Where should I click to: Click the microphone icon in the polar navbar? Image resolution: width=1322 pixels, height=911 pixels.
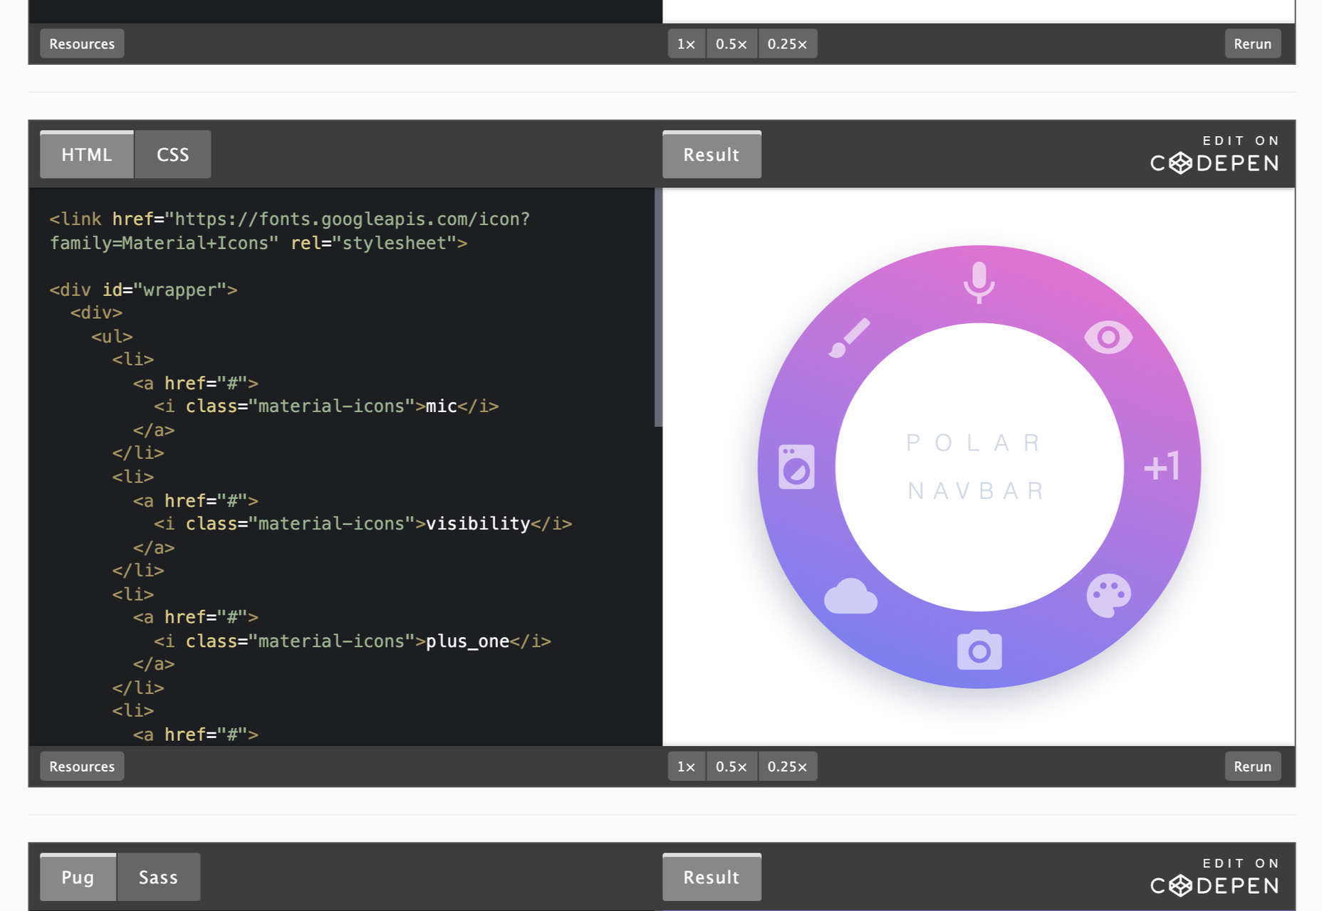click(x=979, y=283)
